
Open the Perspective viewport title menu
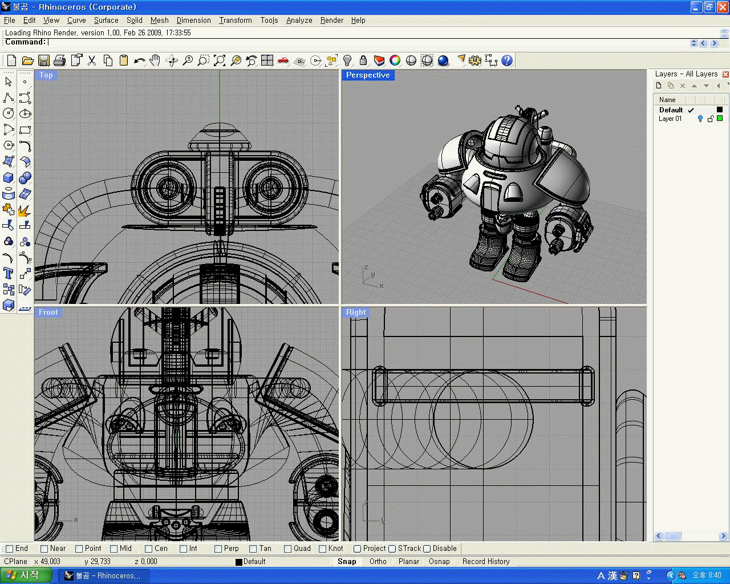tap(368, 75)
